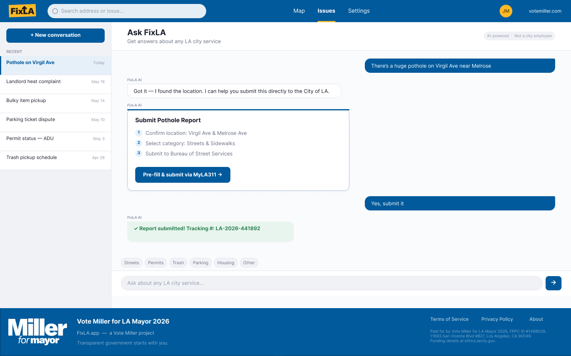Open the About footer link
This screenshot has height=356, width=571.
536,319
